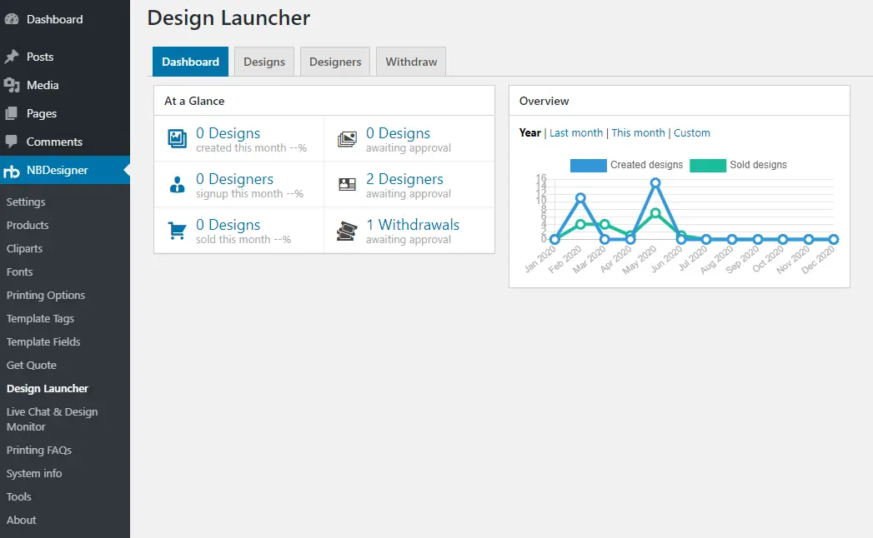This screenshot has height=538, width=873.
Task: Click the Media library icon
Action: [12, 85]
